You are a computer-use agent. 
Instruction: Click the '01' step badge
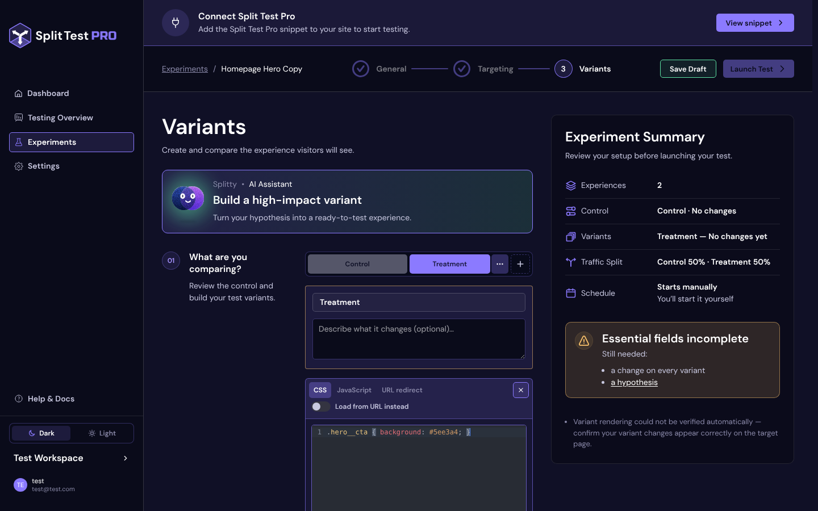point(171,261)
